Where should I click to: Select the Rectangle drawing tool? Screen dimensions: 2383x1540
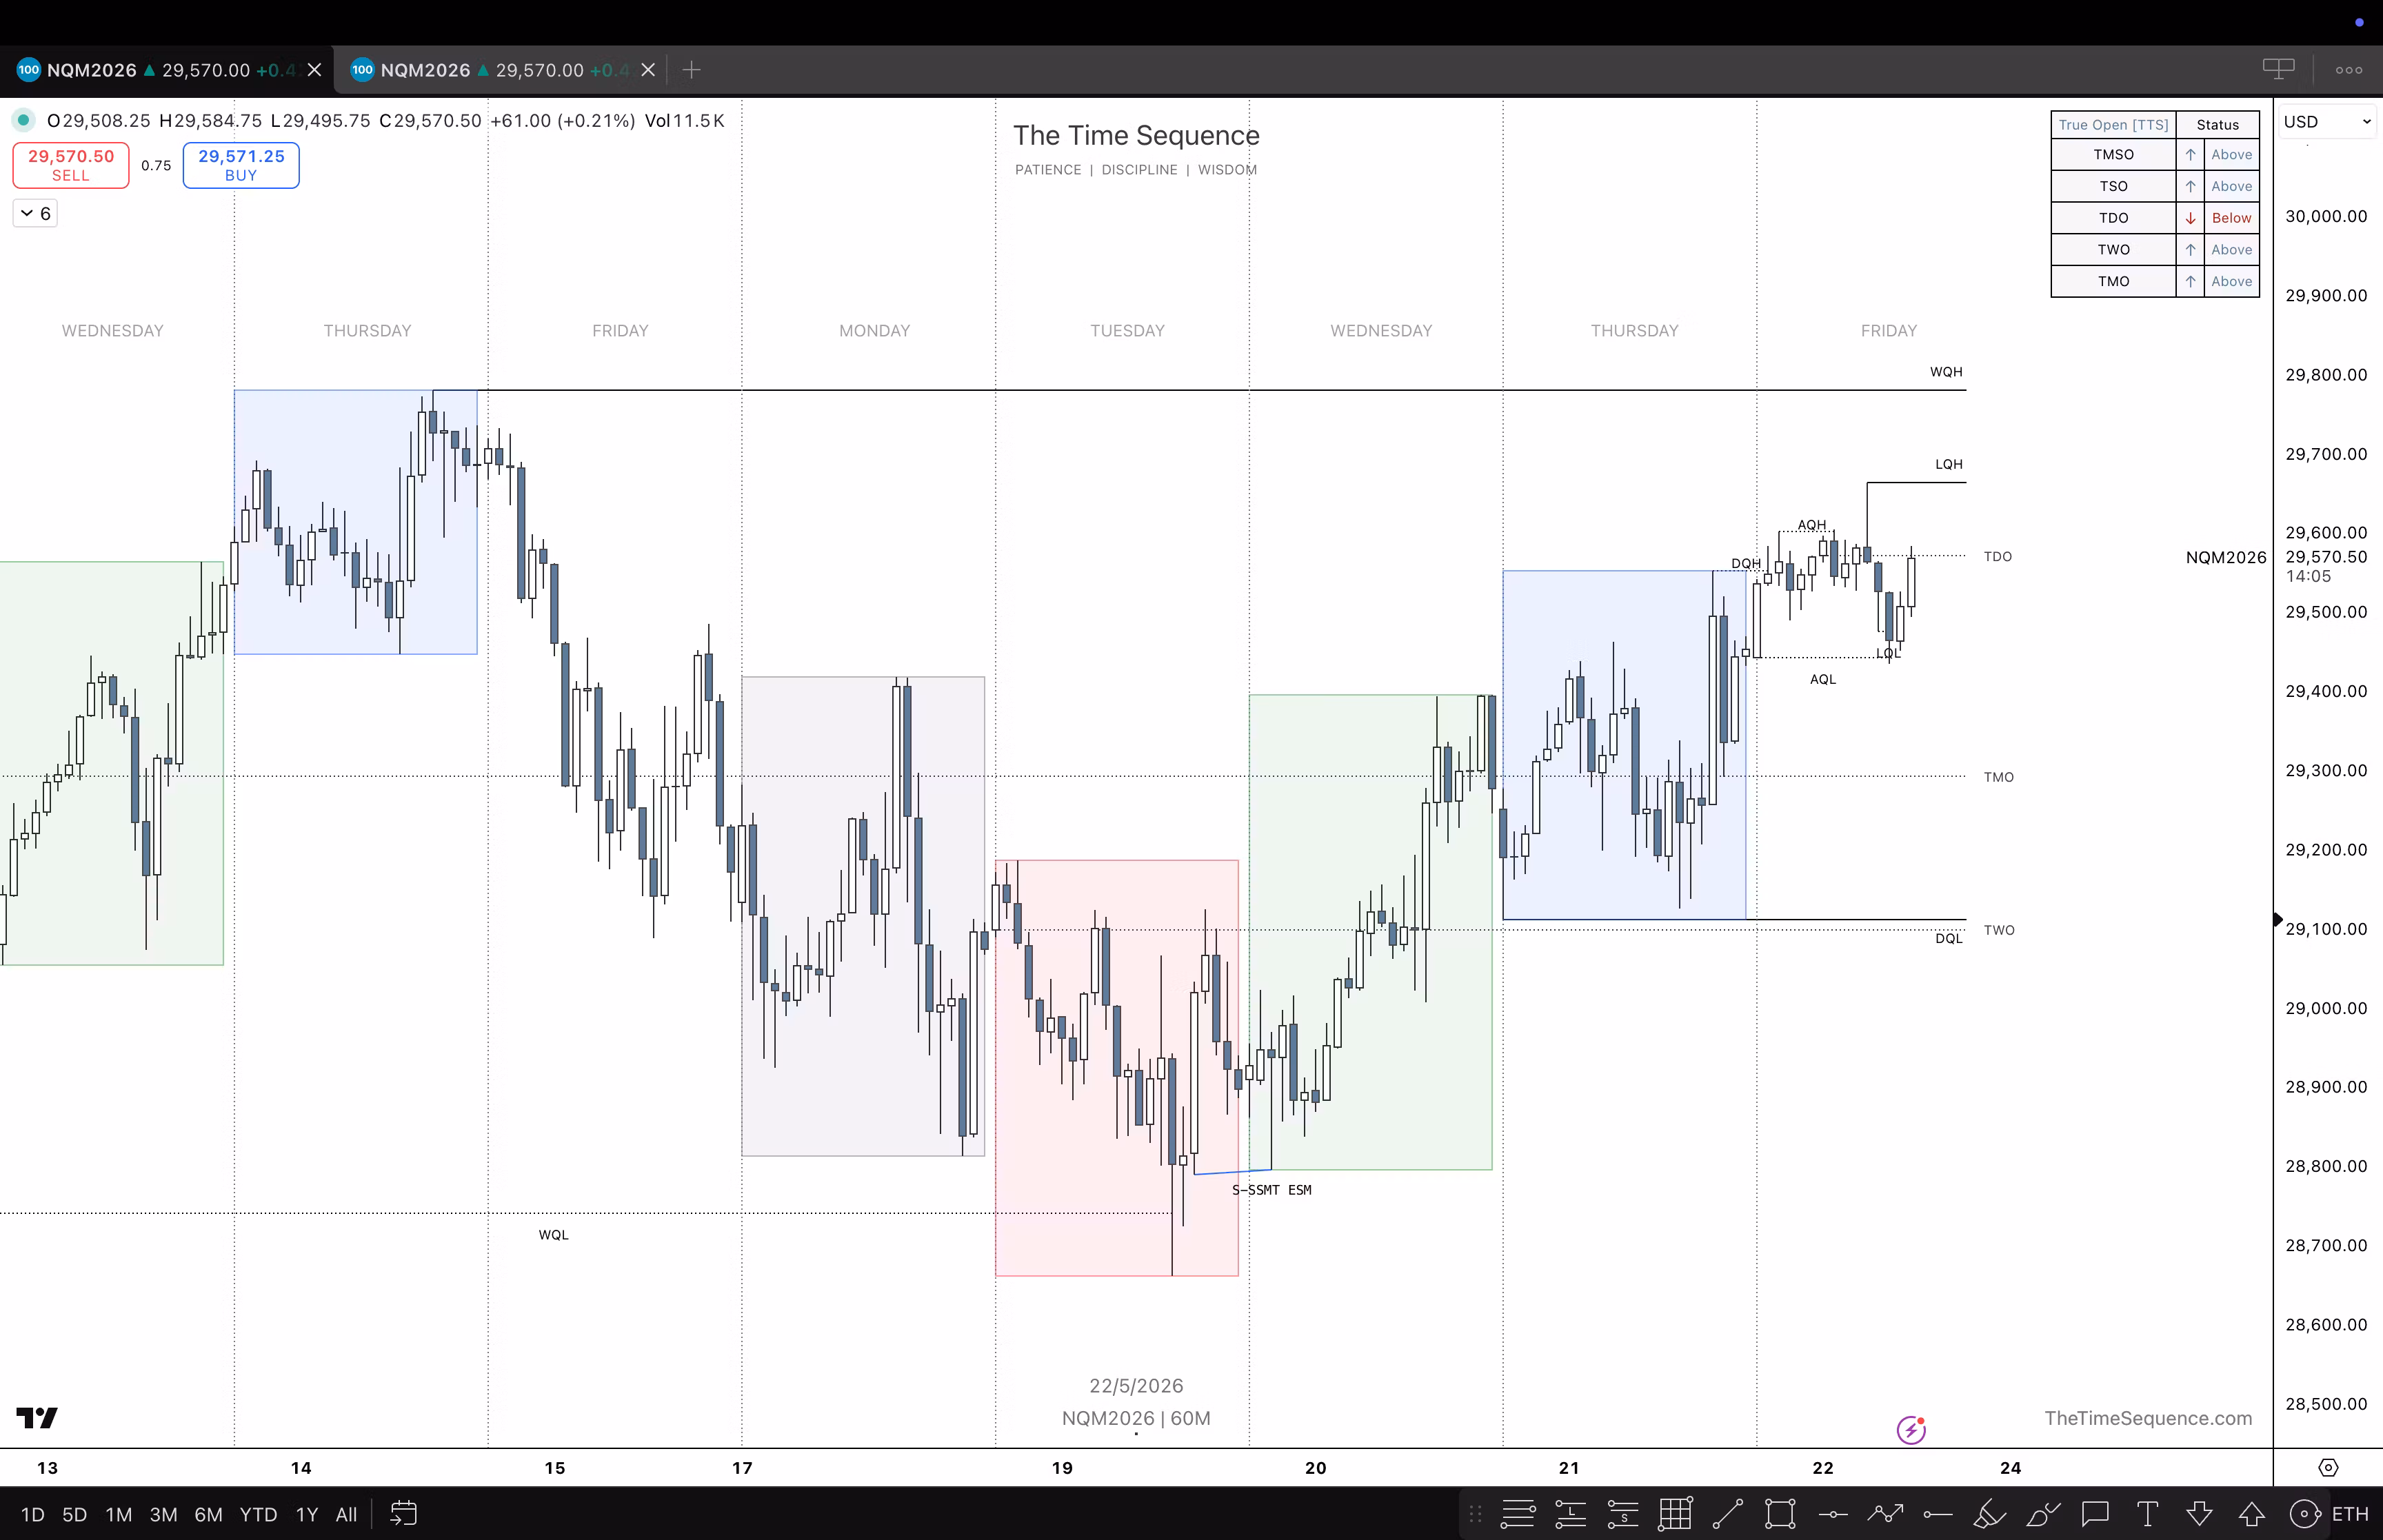pyautogui.click(x=1780, y=1514)
